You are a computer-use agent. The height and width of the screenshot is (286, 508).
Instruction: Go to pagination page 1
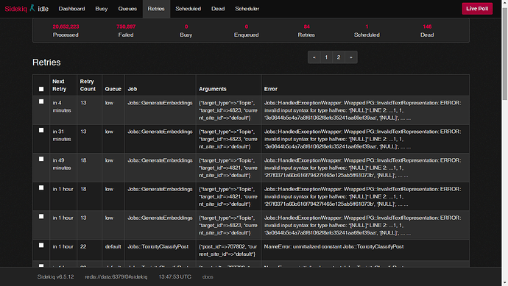(326, 57)
